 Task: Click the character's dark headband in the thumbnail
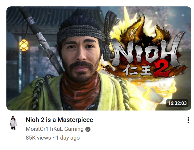(x=80, y=32)
